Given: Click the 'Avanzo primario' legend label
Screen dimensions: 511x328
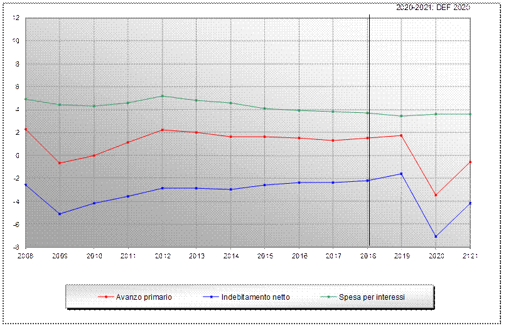Looking at the screenshot, I should click(x=144, y=297).
